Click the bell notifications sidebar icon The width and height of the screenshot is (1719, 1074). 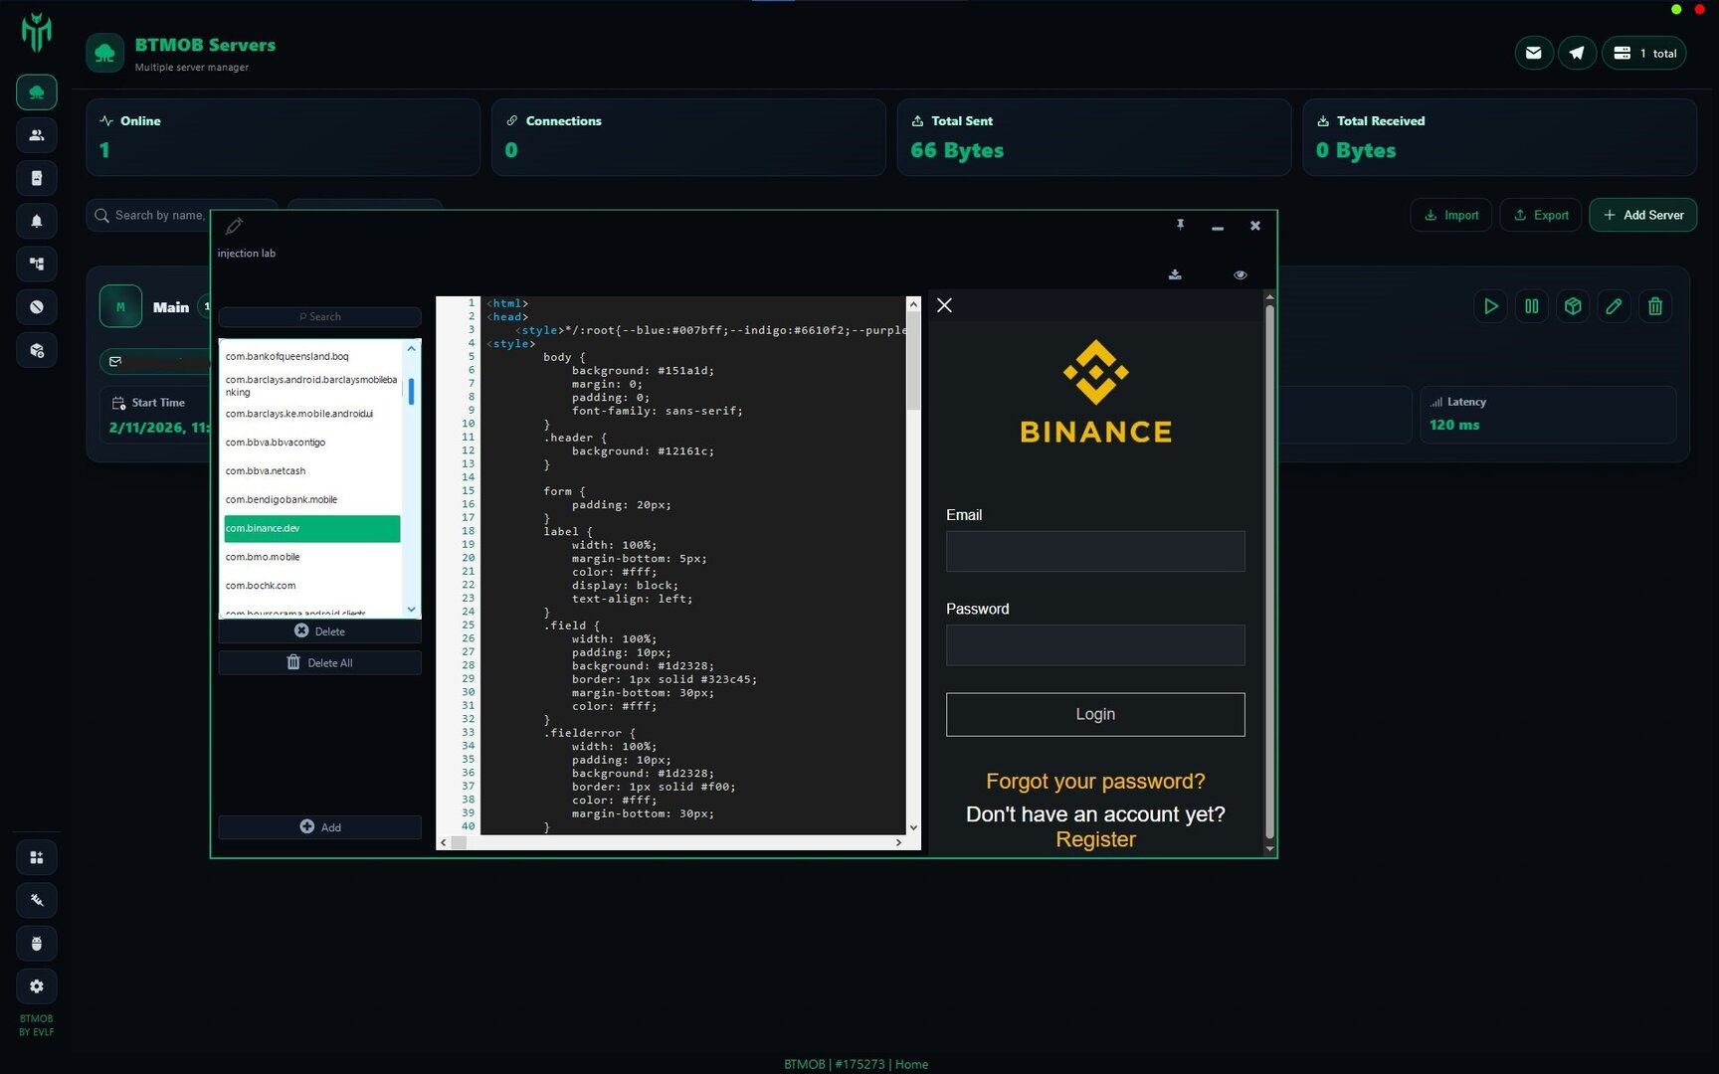click(x=37, y=221)
